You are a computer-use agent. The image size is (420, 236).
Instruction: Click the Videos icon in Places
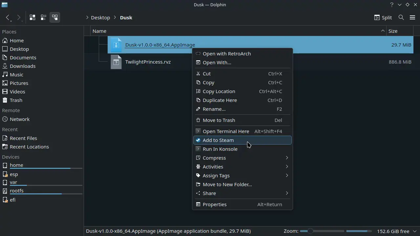5,91
